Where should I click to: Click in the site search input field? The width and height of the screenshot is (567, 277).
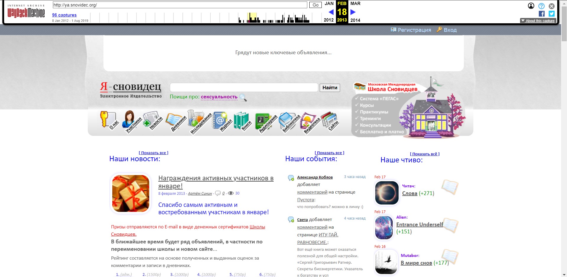point(244,88)
